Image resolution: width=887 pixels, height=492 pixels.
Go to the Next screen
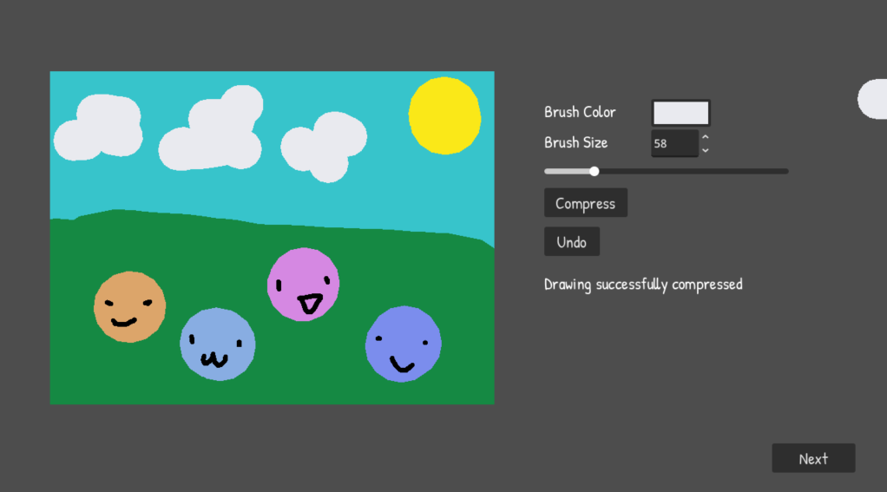(813, 458)
